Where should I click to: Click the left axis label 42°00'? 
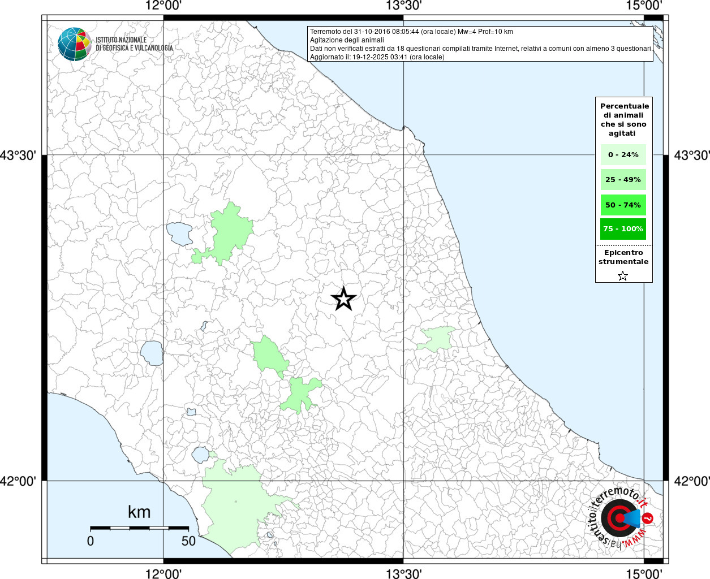(19, 481)
